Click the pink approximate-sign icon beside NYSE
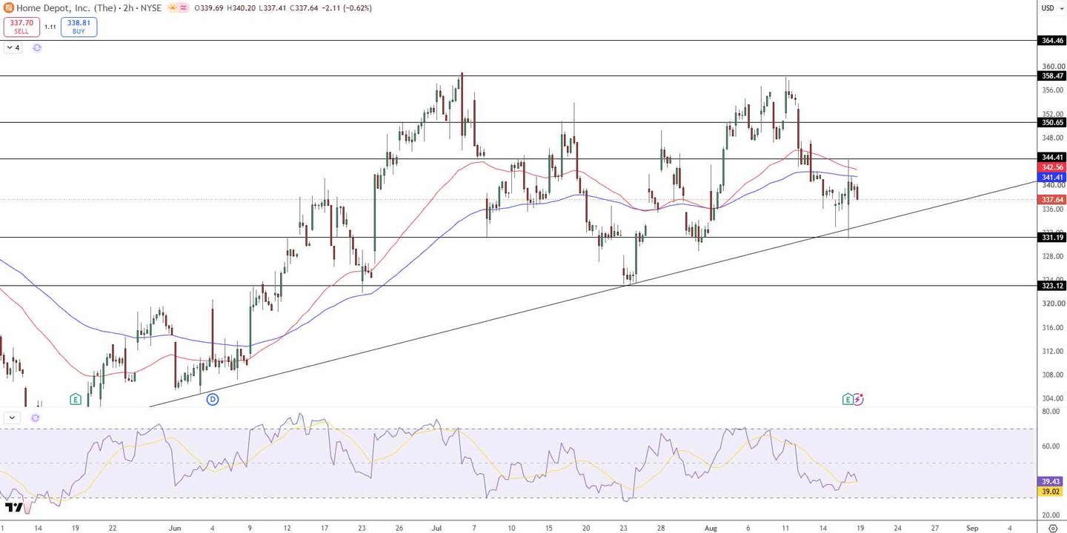The height and width of the screenshot is (533, 1067). click(183, 8)
